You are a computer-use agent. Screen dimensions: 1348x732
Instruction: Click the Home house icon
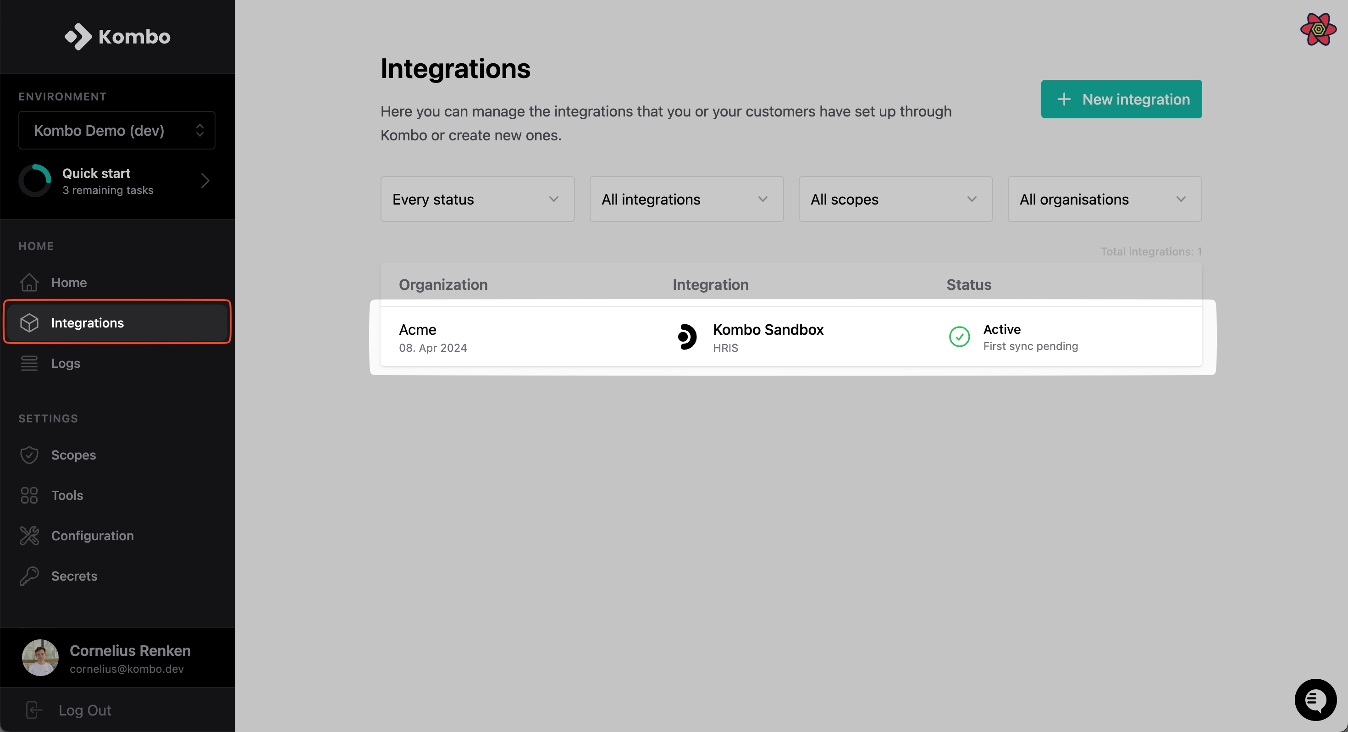29,282
